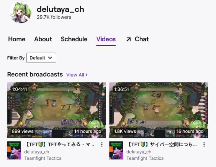
Task: Click Teamfight Tactics box art under second video
Action: click(116, 150)
